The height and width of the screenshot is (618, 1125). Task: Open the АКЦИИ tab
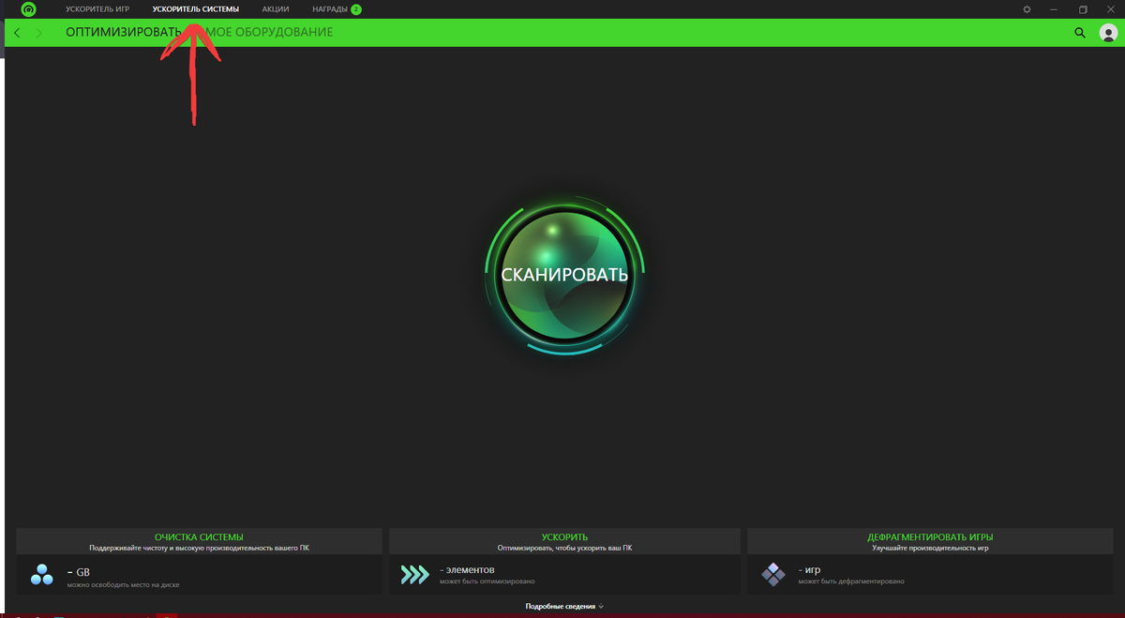276,9
